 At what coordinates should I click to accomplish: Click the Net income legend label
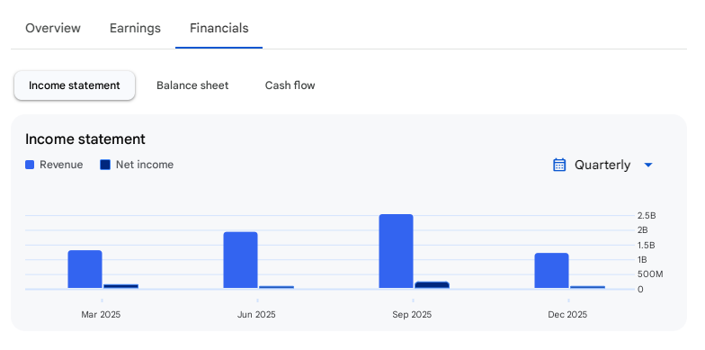[144, 165]
